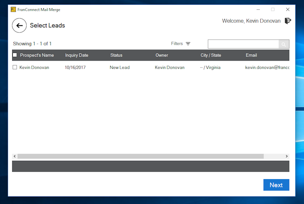
Task: Select the prospect name Kevin Donovan cell
Action: [34, 67]
